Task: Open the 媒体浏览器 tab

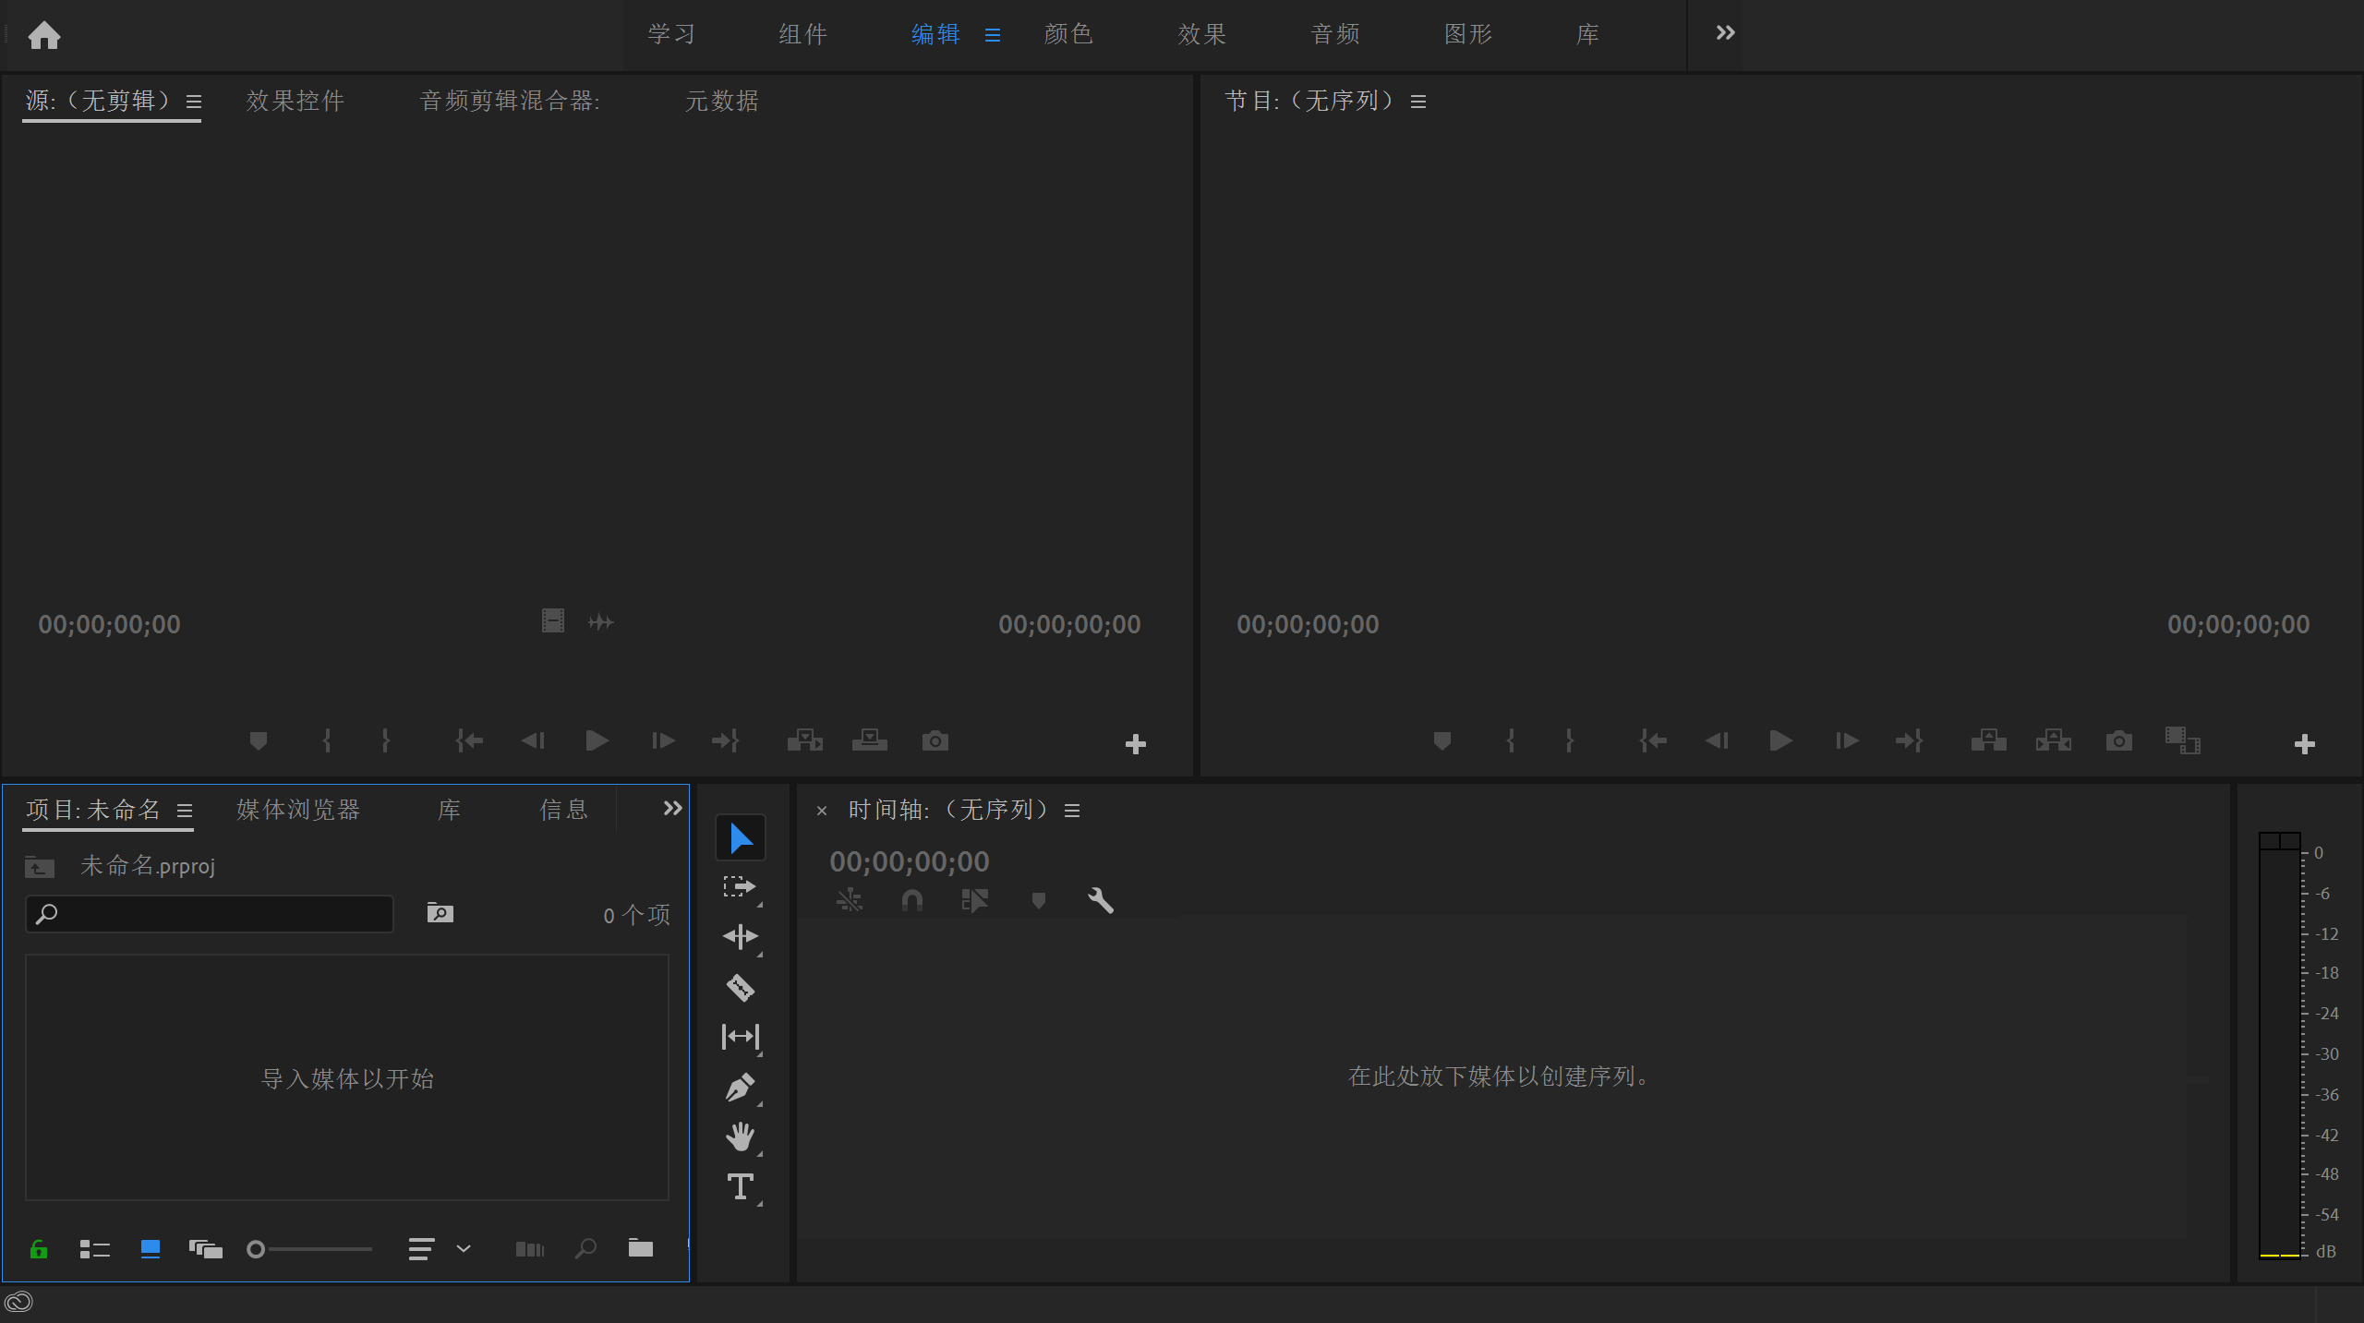Action: pos(297,810)
